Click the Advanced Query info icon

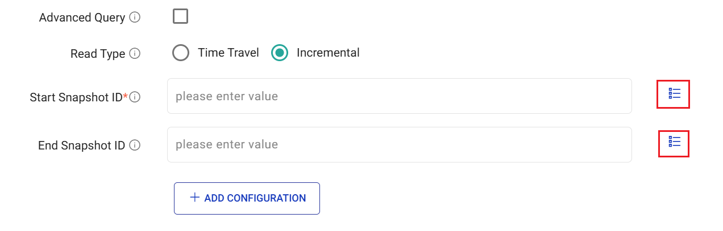[135, 18]
